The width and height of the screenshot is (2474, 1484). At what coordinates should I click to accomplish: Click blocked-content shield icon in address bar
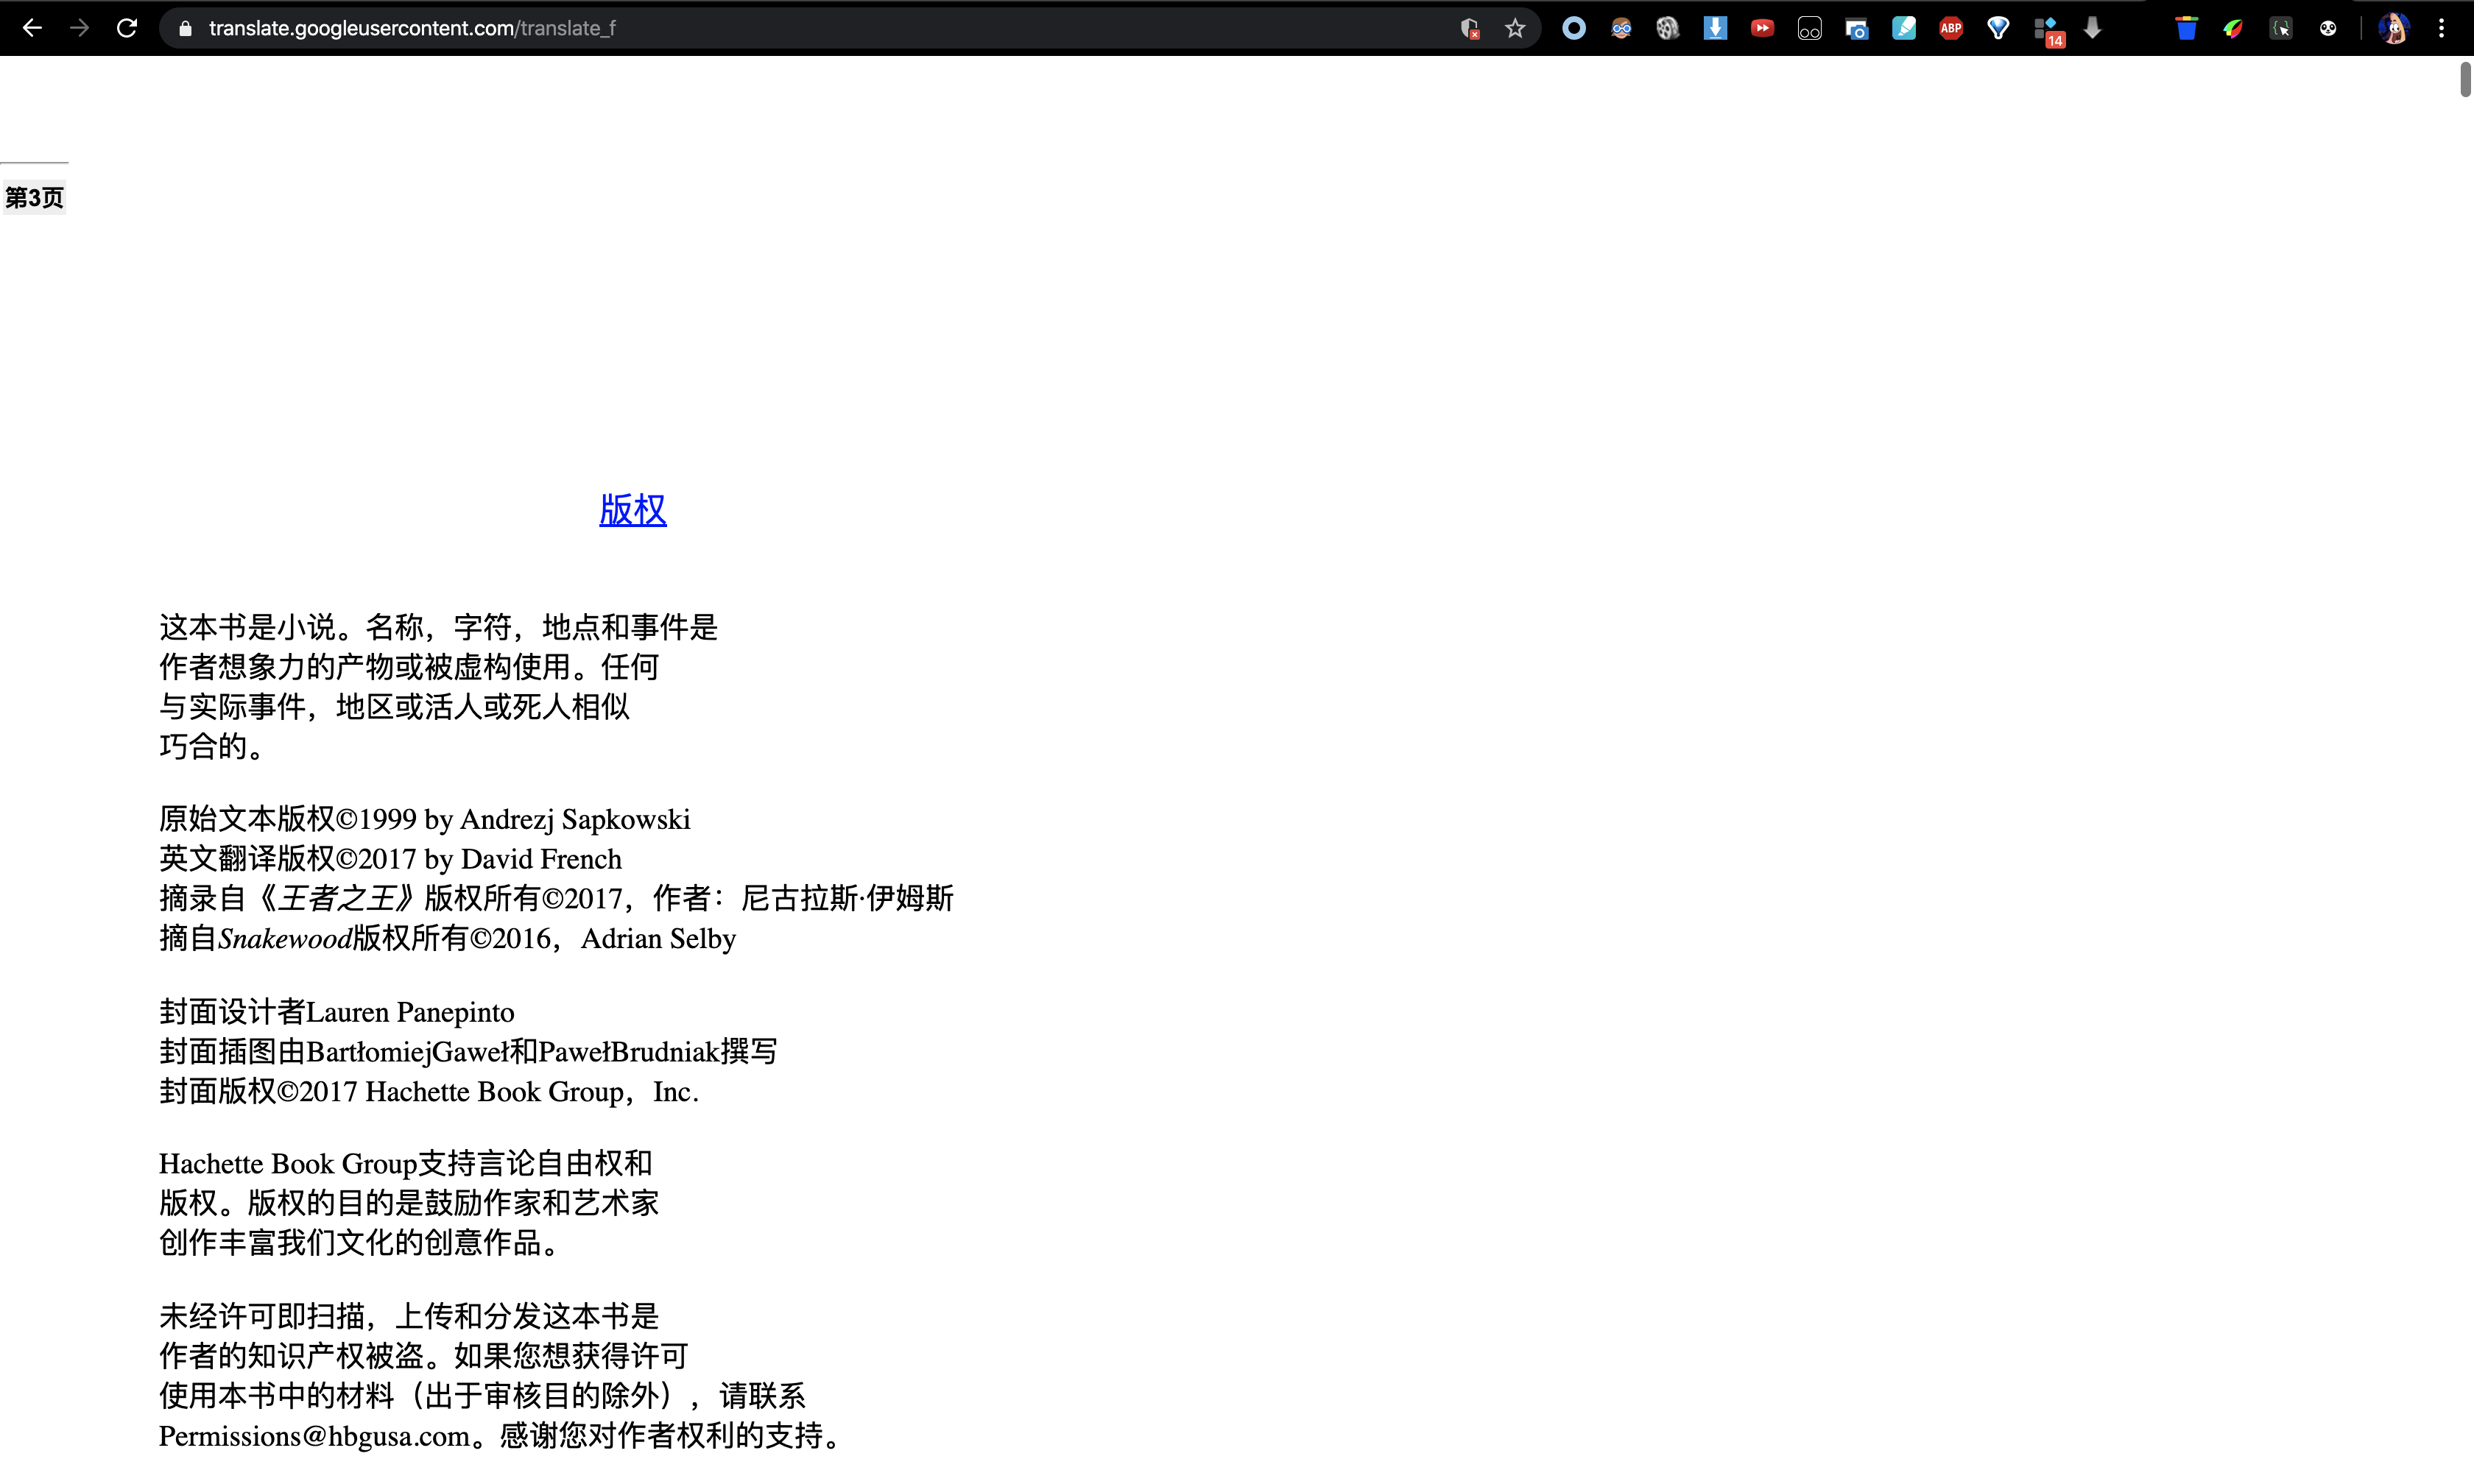click(x=1469, y=28)
